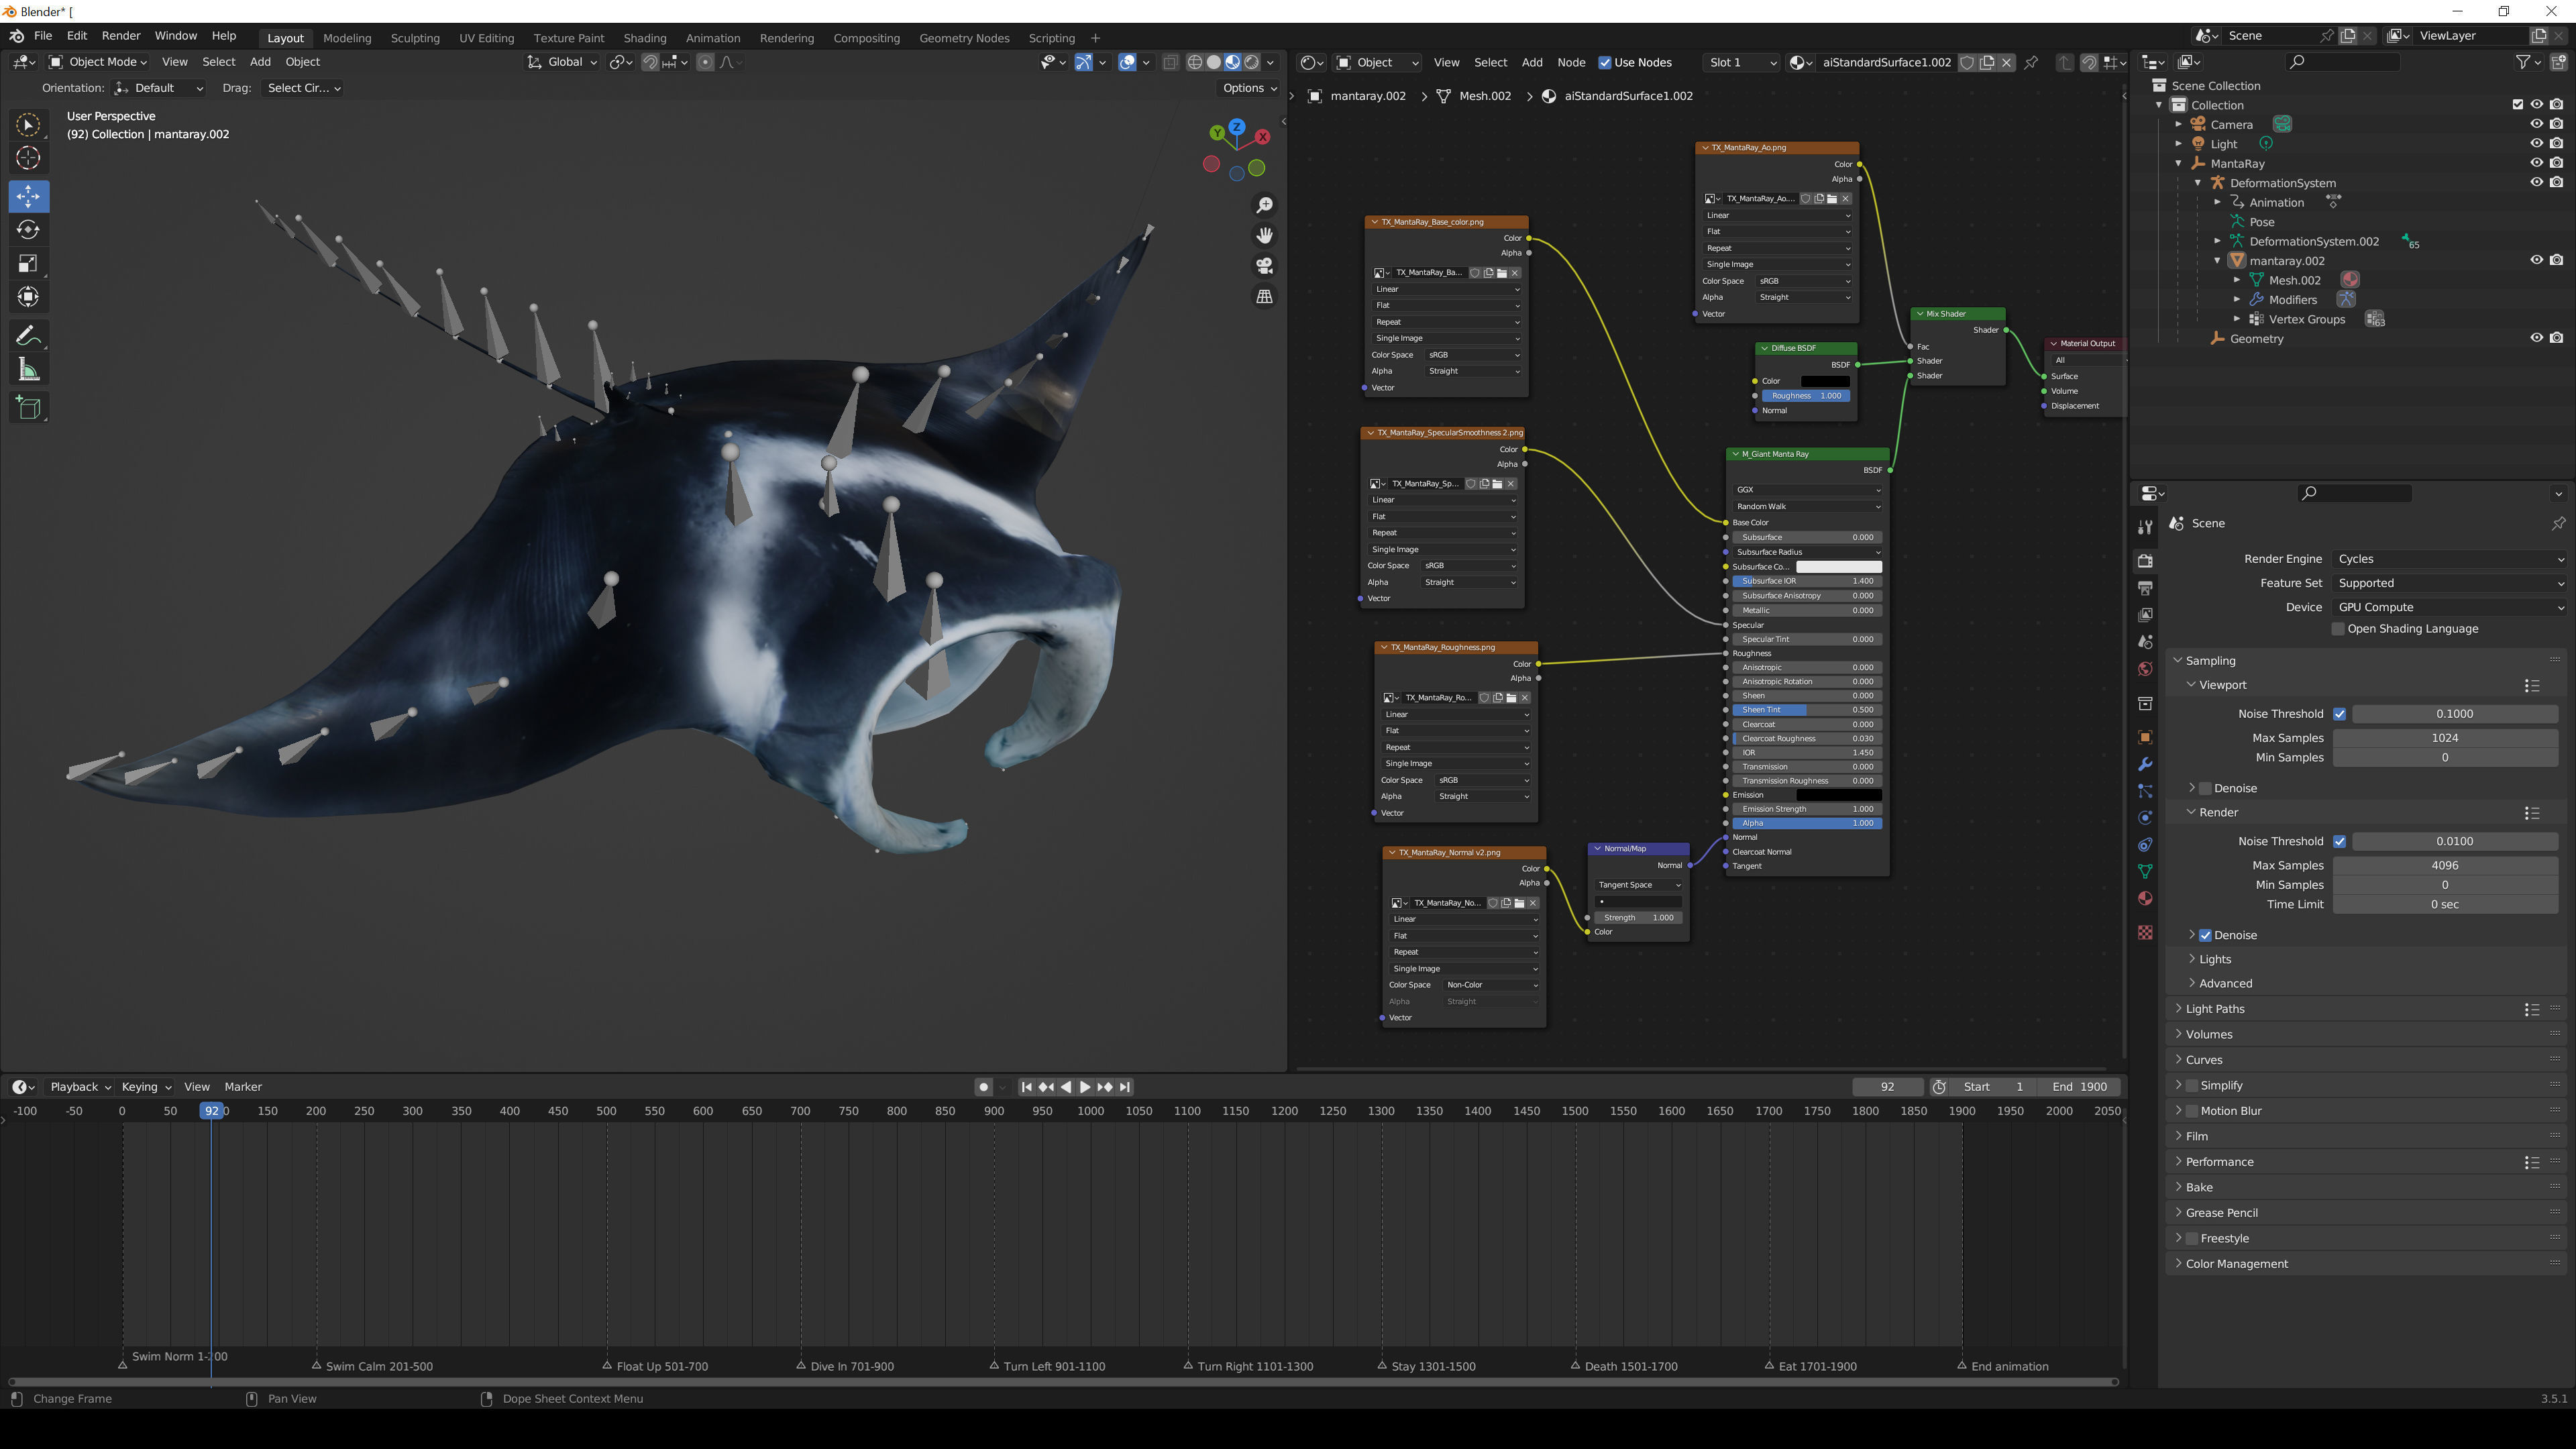Viewport: 2576px width, 1449px height.
Task: Uncheck the Use Nodes checkbox
Action: 1605,62
